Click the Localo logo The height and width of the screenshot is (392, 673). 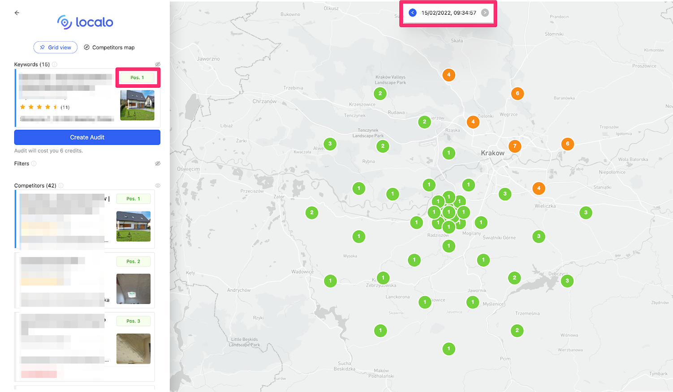85,22
